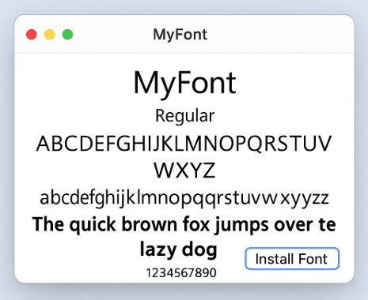Minimize the window using the yellow button
The width and height of the screenshot is (368, 300).
pyautogui.click(x=49, y=35)
